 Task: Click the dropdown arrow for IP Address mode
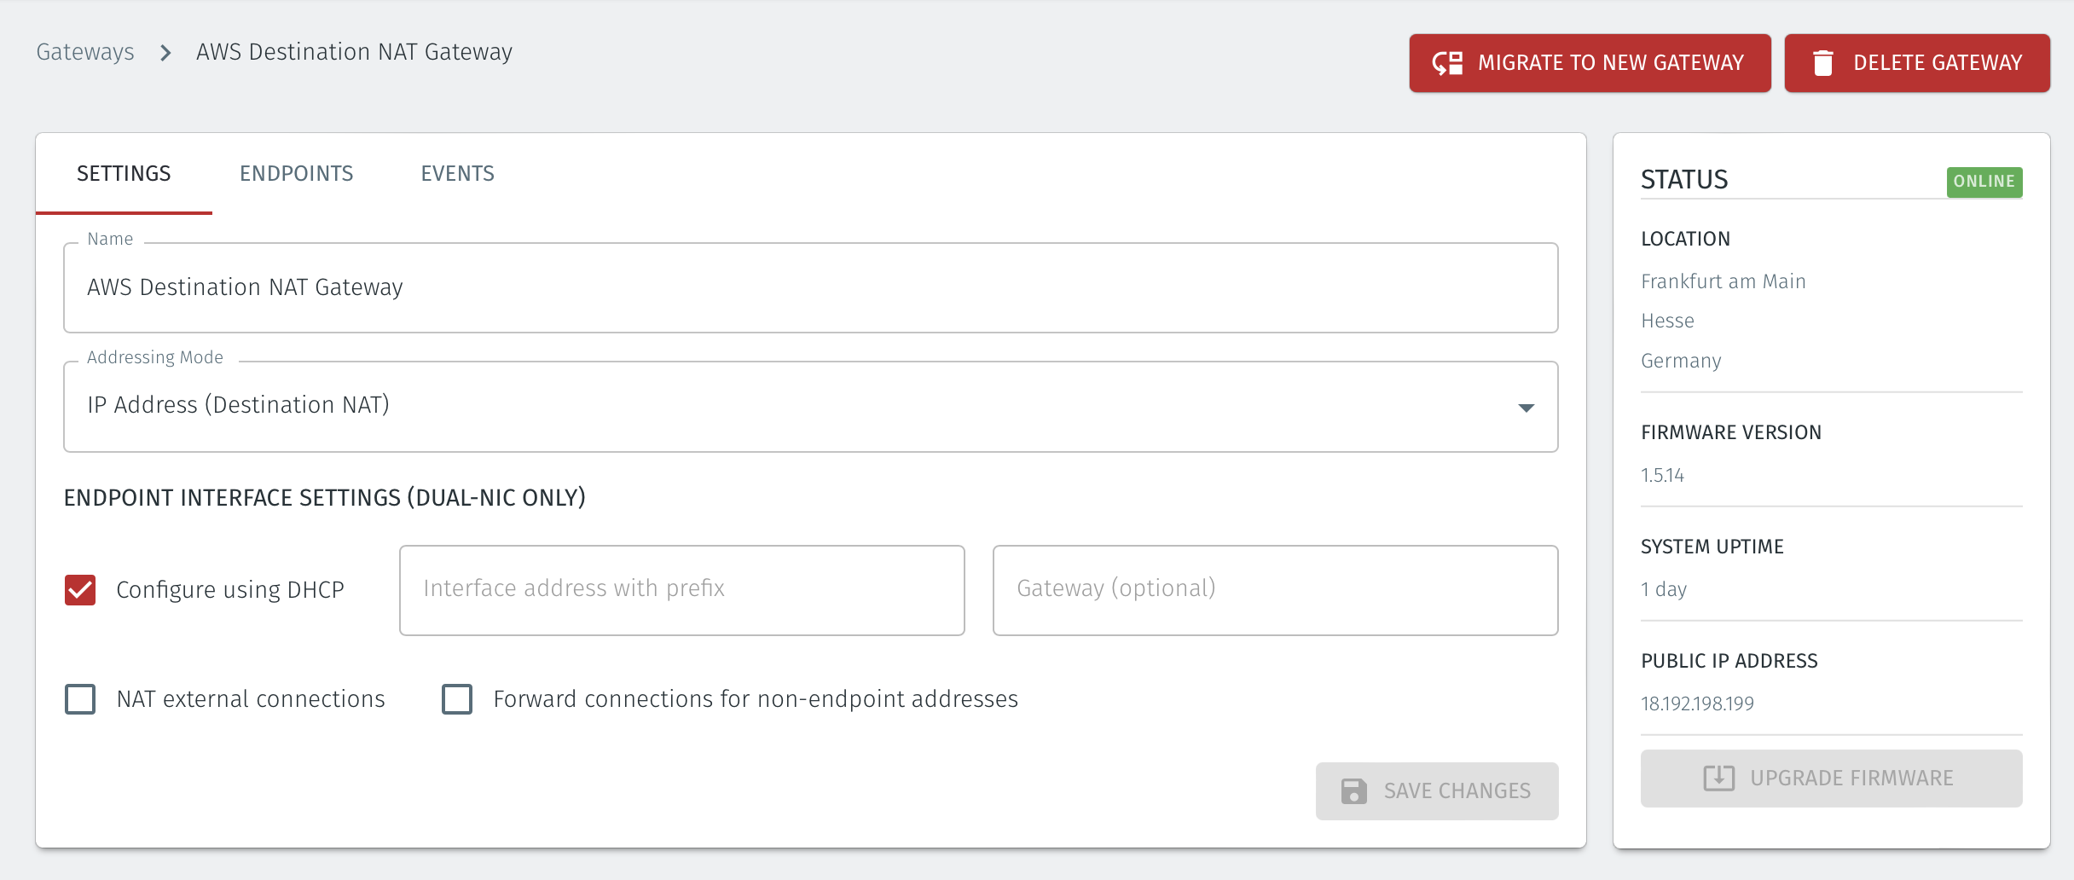pyautogui.click(x=1527, y=408)
